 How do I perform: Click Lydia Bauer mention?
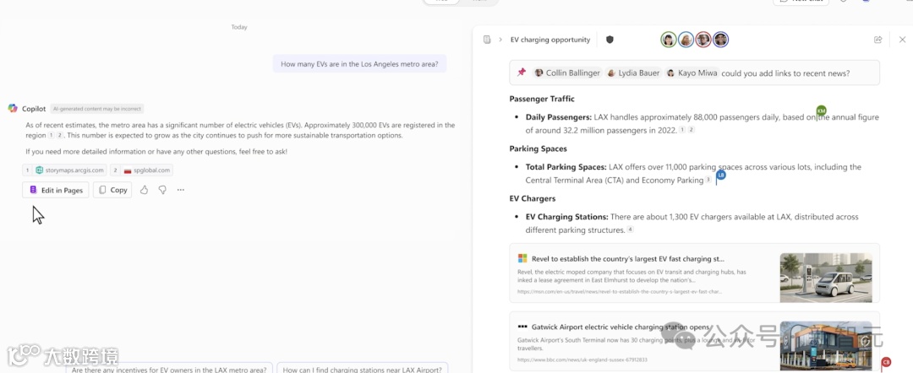[633, 73]
